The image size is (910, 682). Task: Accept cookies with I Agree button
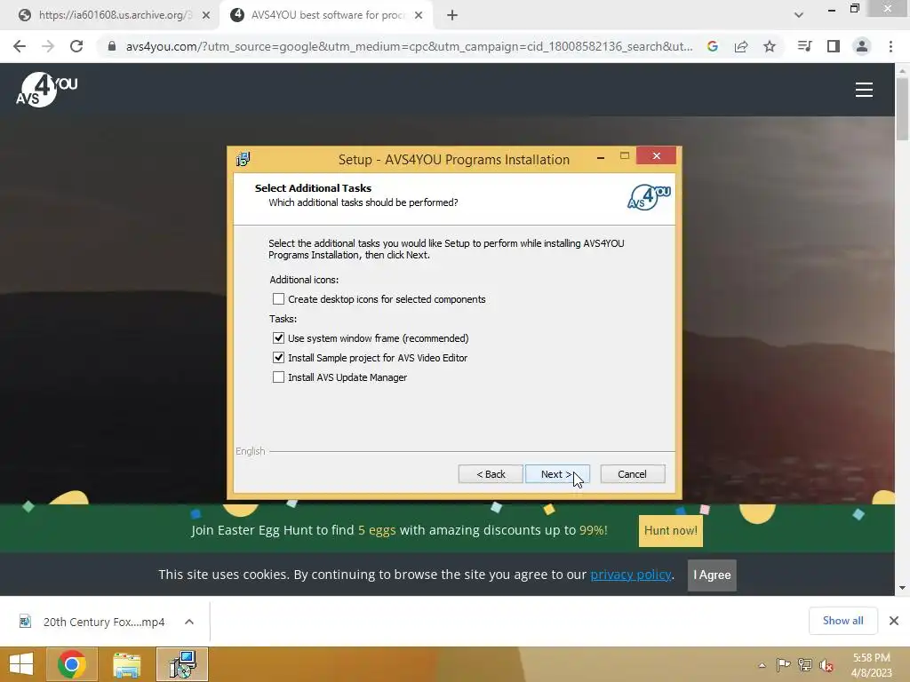712,575
